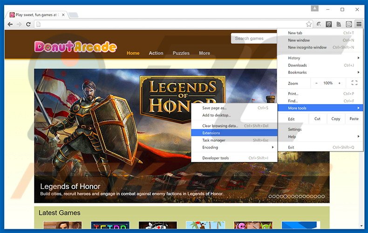Open Developer tools from submenu
368x233 pixels.
[x=234, y=158]
